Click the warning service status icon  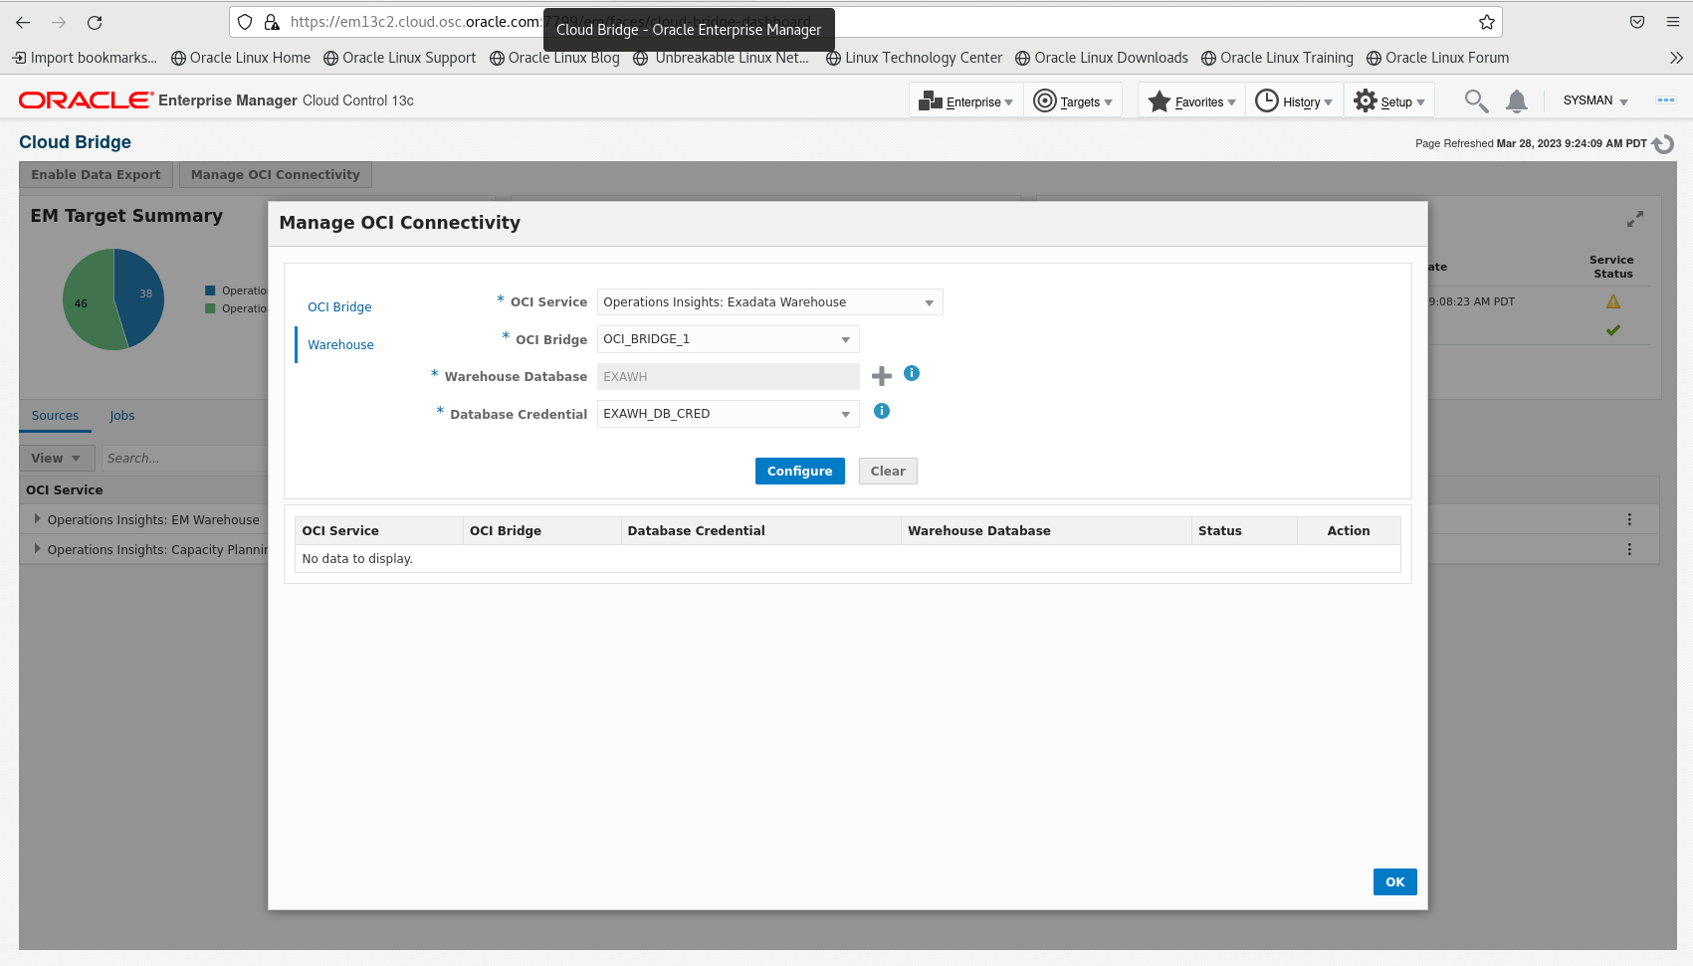(1613, 301)
